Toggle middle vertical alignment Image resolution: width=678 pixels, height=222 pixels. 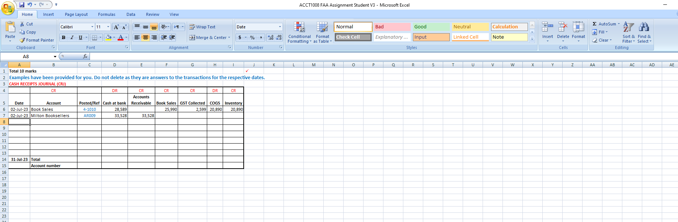tap(146, 27)
